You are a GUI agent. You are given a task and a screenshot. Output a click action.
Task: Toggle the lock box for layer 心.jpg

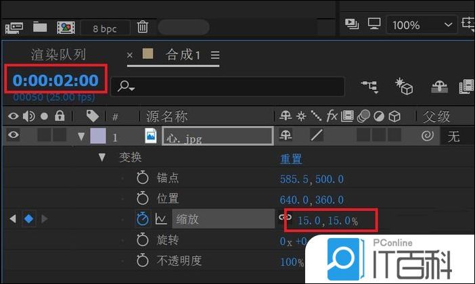60,135
